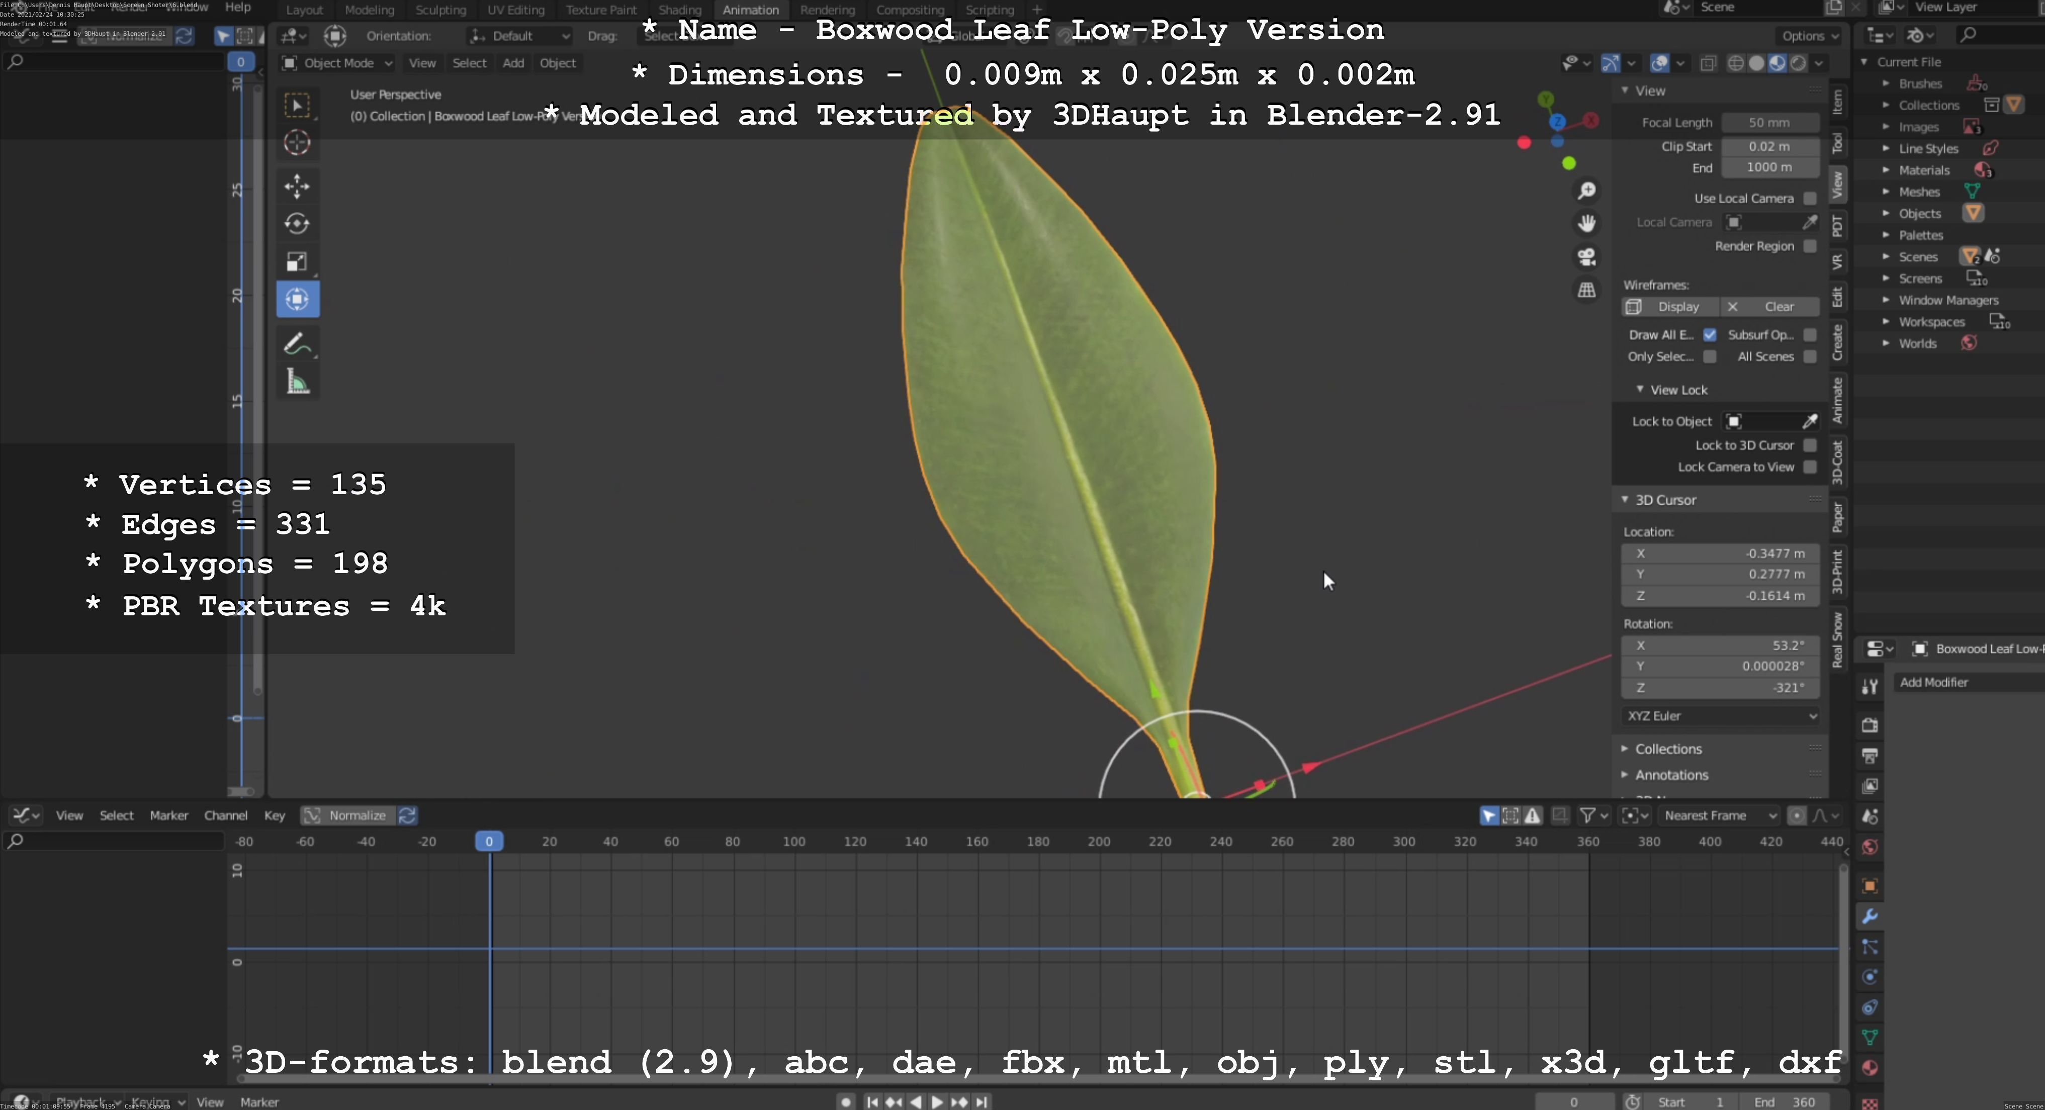Open Modifier properties wrench icon

(x=1870, y=916)
